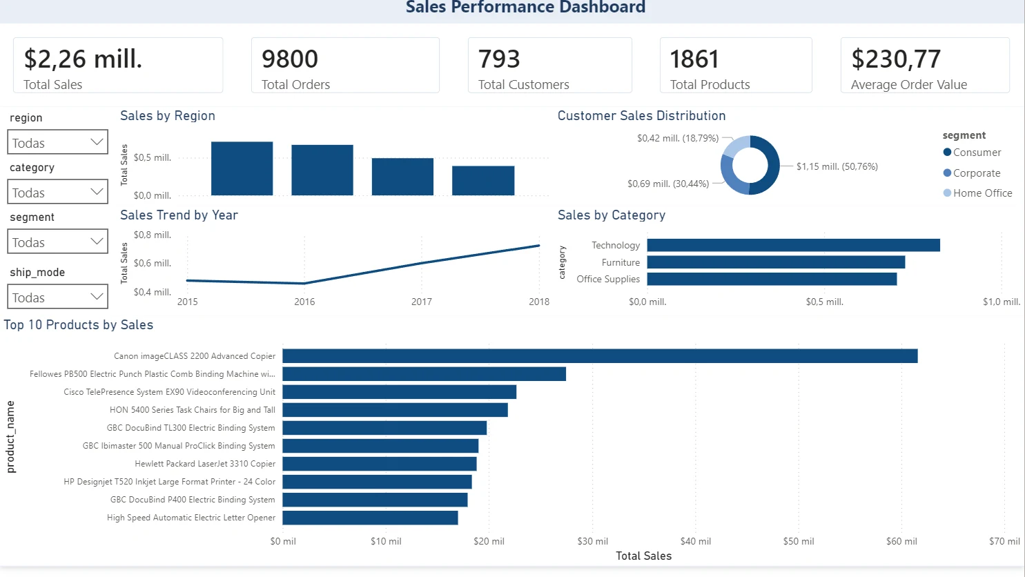Click the Sales by Category chart title

(612, 215)
